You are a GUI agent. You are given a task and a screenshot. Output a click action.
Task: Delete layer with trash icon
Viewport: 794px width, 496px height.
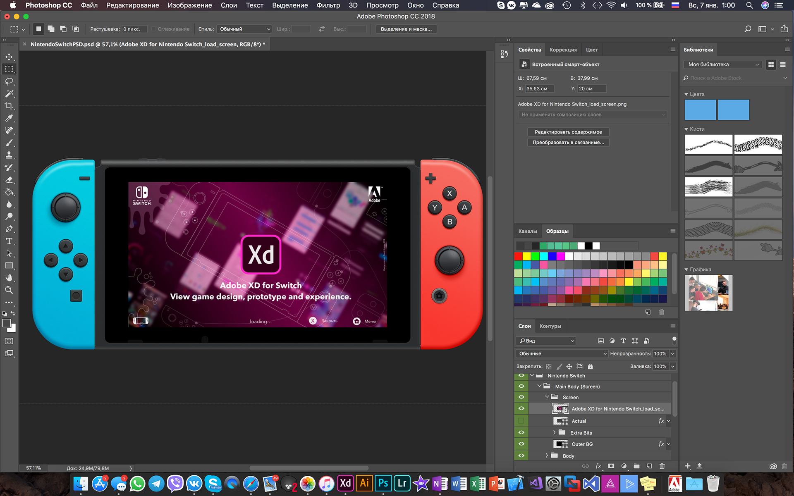[662, 466]
